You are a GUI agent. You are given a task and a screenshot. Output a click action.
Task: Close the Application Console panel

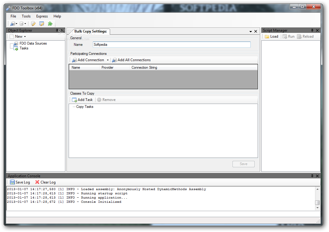click(x=317, y=176)
